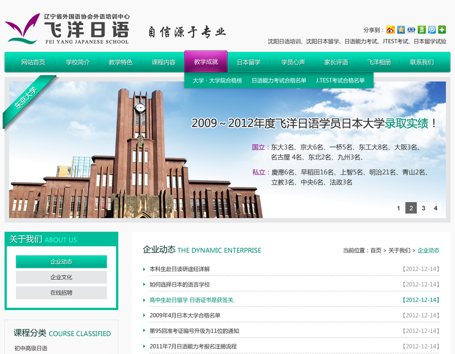Share to QZone star icon
This screenshot has height=354, width=455.
pos(401,30)
